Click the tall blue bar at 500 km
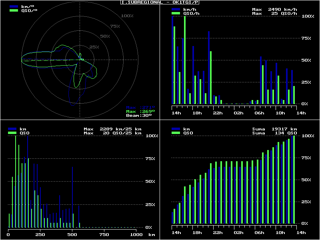Image resolution: width=320 pixels, height=240 pixels. pyautogui.click(x=72, y=196)
